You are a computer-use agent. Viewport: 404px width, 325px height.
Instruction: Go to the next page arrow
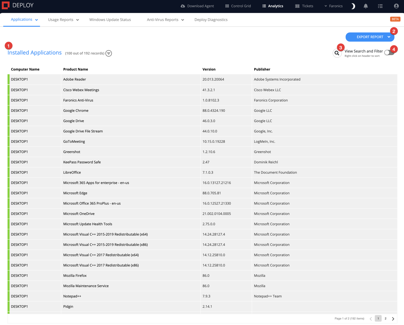point(393,319)
